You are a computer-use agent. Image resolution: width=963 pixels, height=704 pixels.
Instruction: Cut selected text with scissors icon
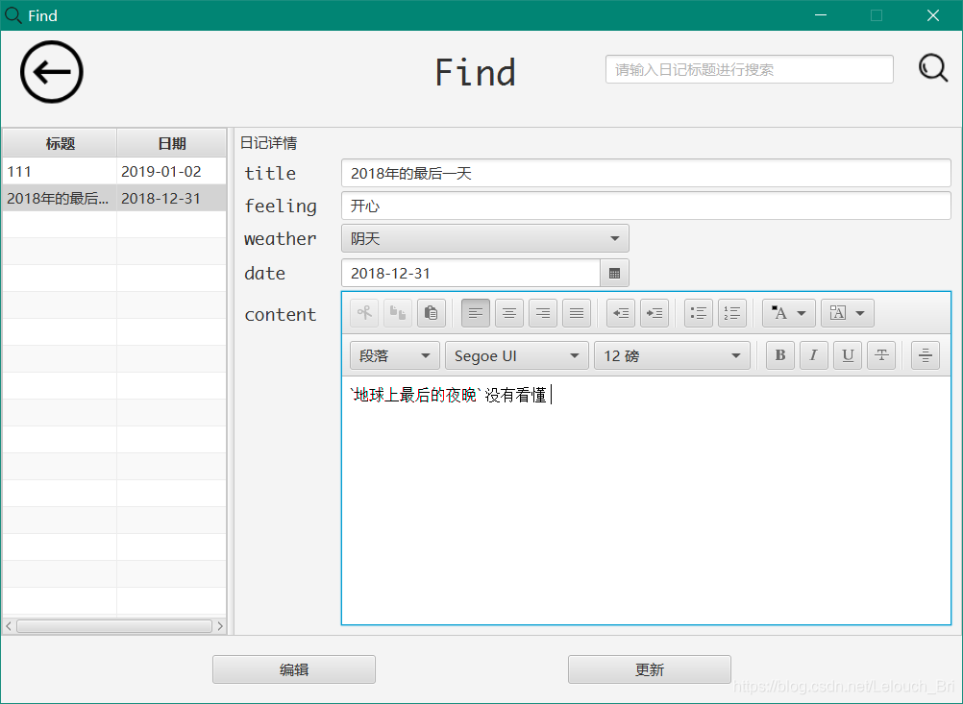(x=364, y=313)
